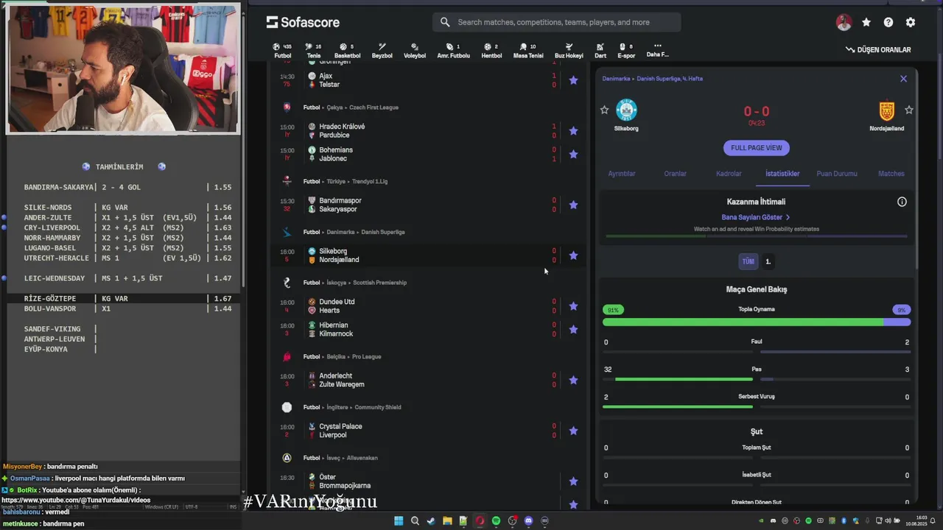The image size is (943, 530).
Task: Open the user profile avatar
Action: 844,22
